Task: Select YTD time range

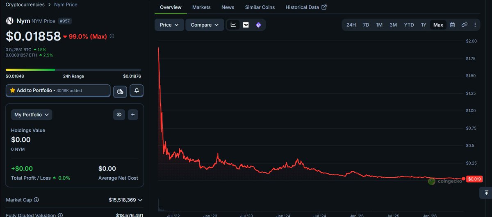Action: click(x=409, y=25)
